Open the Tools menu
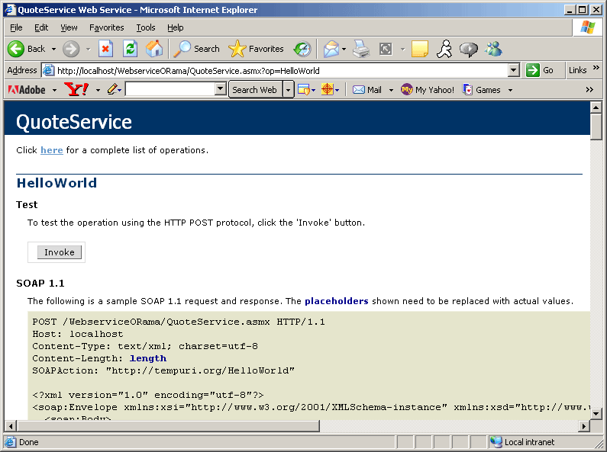Screen dimensions: 607x452 (145, 27)
